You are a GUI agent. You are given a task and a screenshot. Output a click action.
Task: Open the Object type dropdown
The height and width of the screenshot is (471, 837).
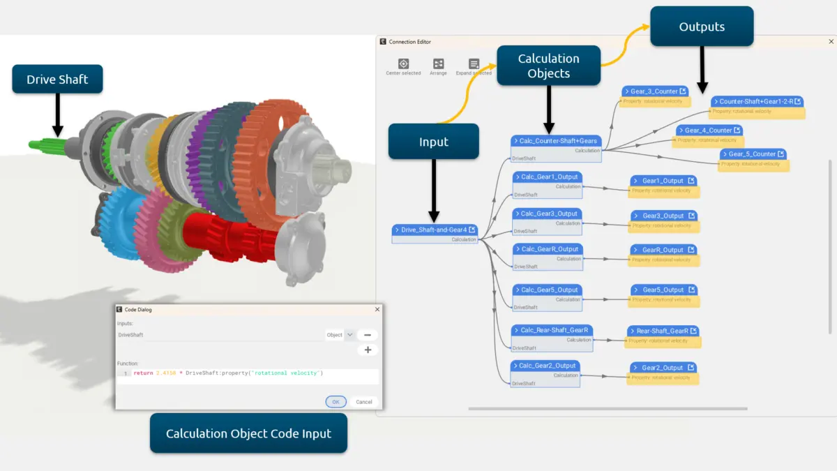340,335
